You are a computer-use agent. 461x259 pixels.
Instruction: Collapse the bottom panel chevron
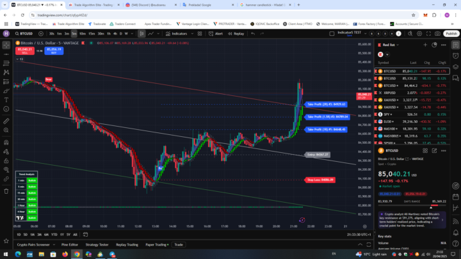coord(360,244)
